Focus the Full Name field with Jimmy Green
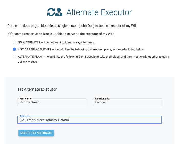 click(52, 102)
